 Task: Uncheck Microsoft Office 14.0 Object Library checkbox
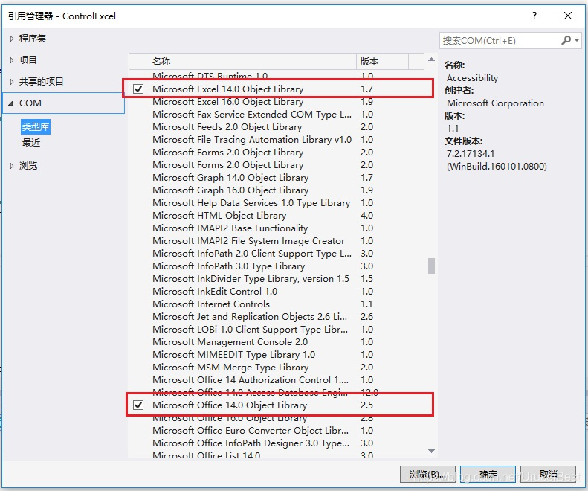tap(138, 405)
